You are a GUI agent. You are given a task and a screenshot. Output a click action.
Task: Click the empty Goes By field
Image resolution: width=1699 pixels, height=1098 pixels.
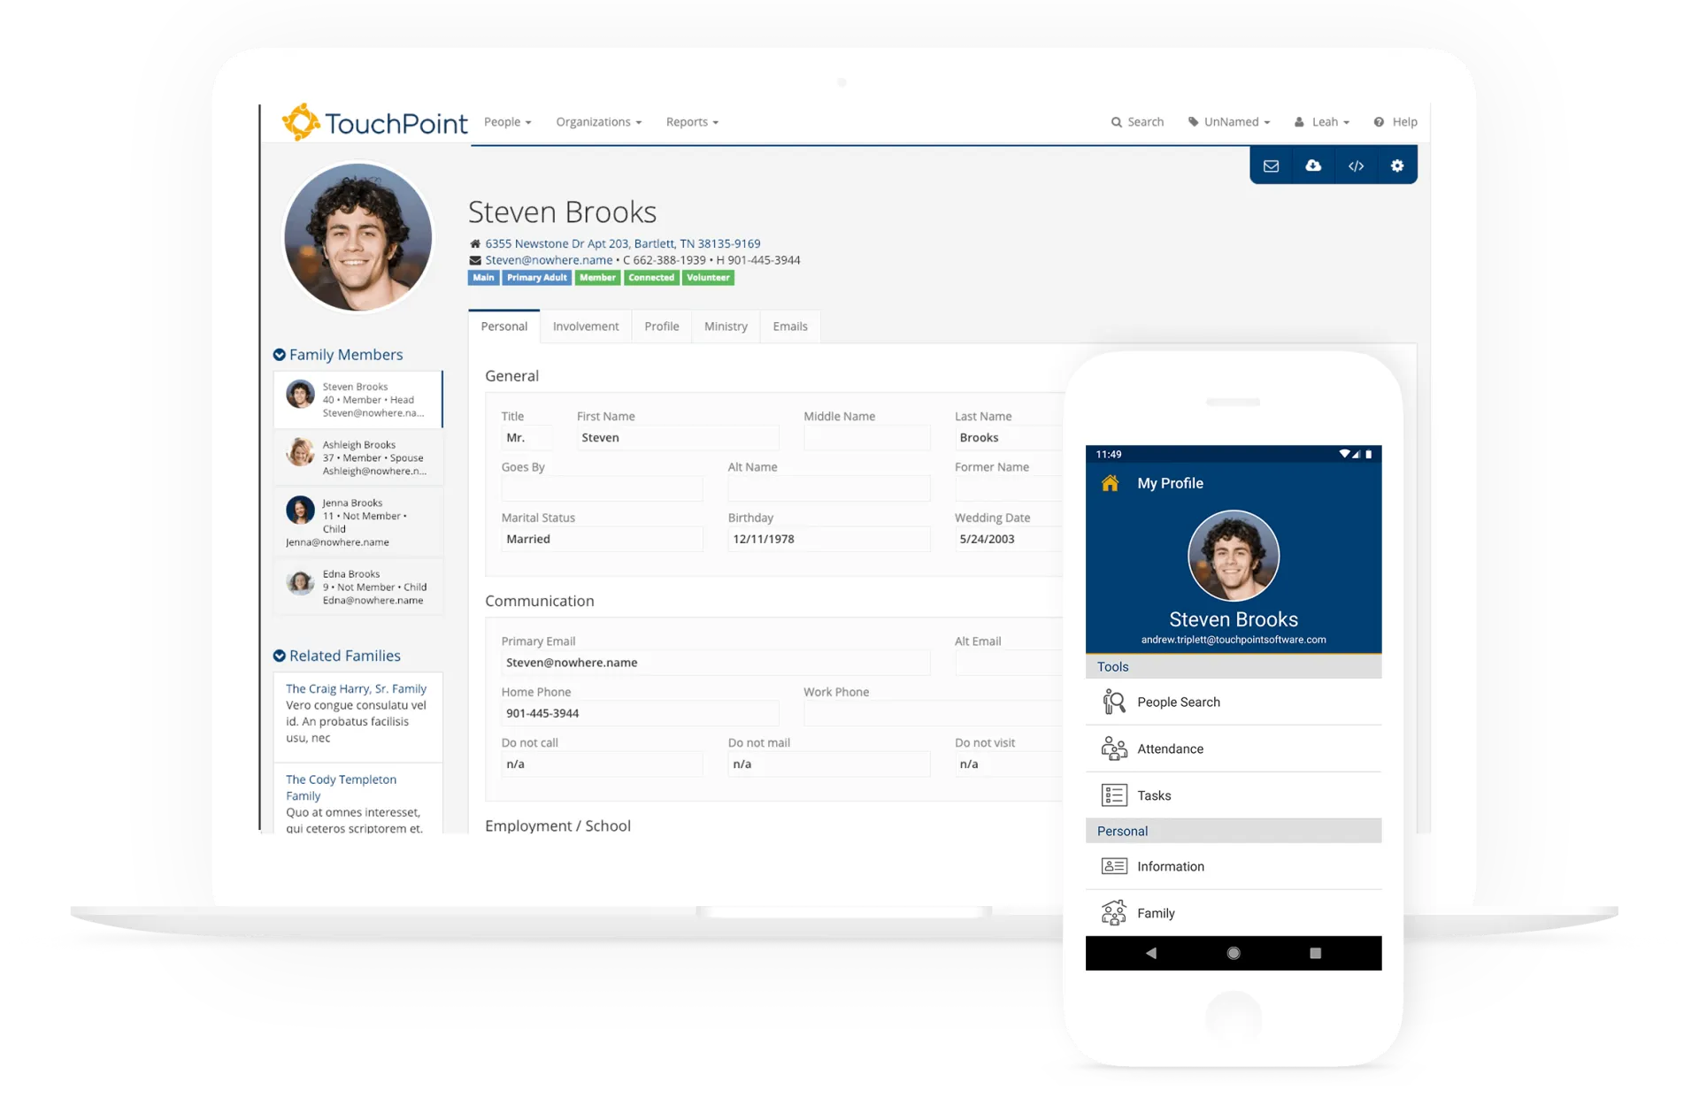pyautogui.click(x=603, y=488)
